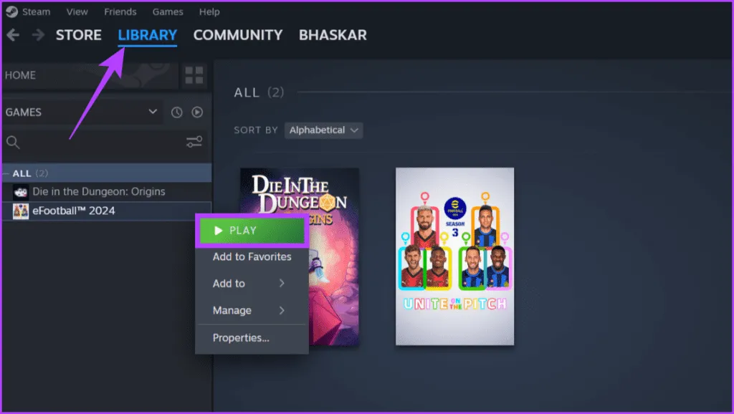734x414 pixels.
Task: Click the recent activity clock icon
Action: point(177,112)
